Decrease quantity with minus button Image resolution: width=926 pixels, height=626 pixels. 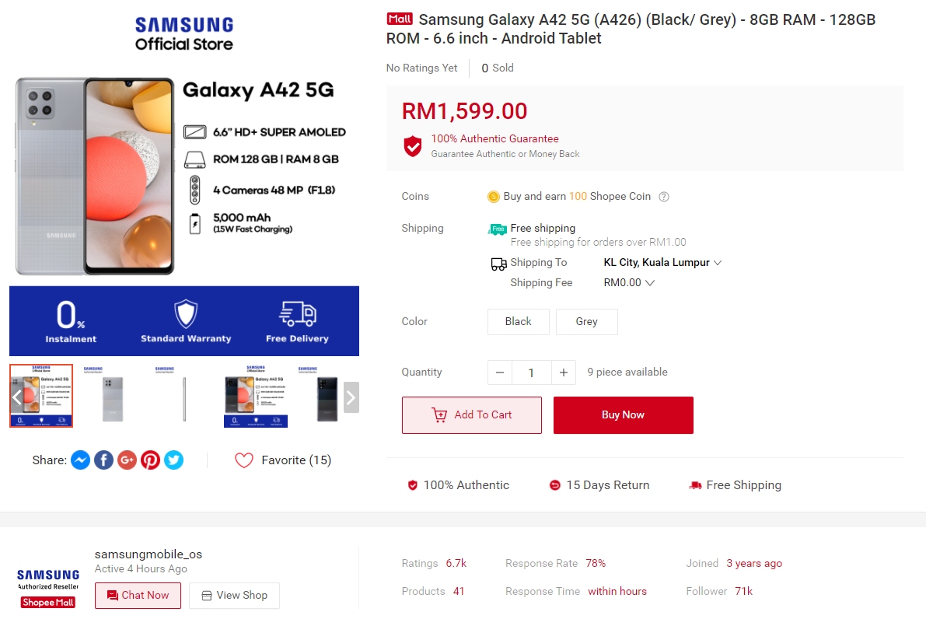[x=500, y=372]
